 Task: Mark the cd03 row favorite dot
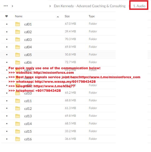(x=7, y=39)
